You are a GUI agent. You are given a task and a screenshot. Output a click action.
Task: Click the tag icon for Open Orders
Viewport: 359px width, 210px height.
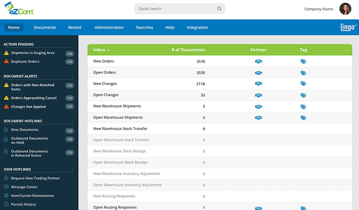(303, 73)
